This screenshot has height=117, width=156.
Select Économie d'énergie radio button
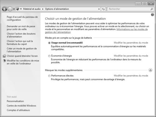click(49, 56)
